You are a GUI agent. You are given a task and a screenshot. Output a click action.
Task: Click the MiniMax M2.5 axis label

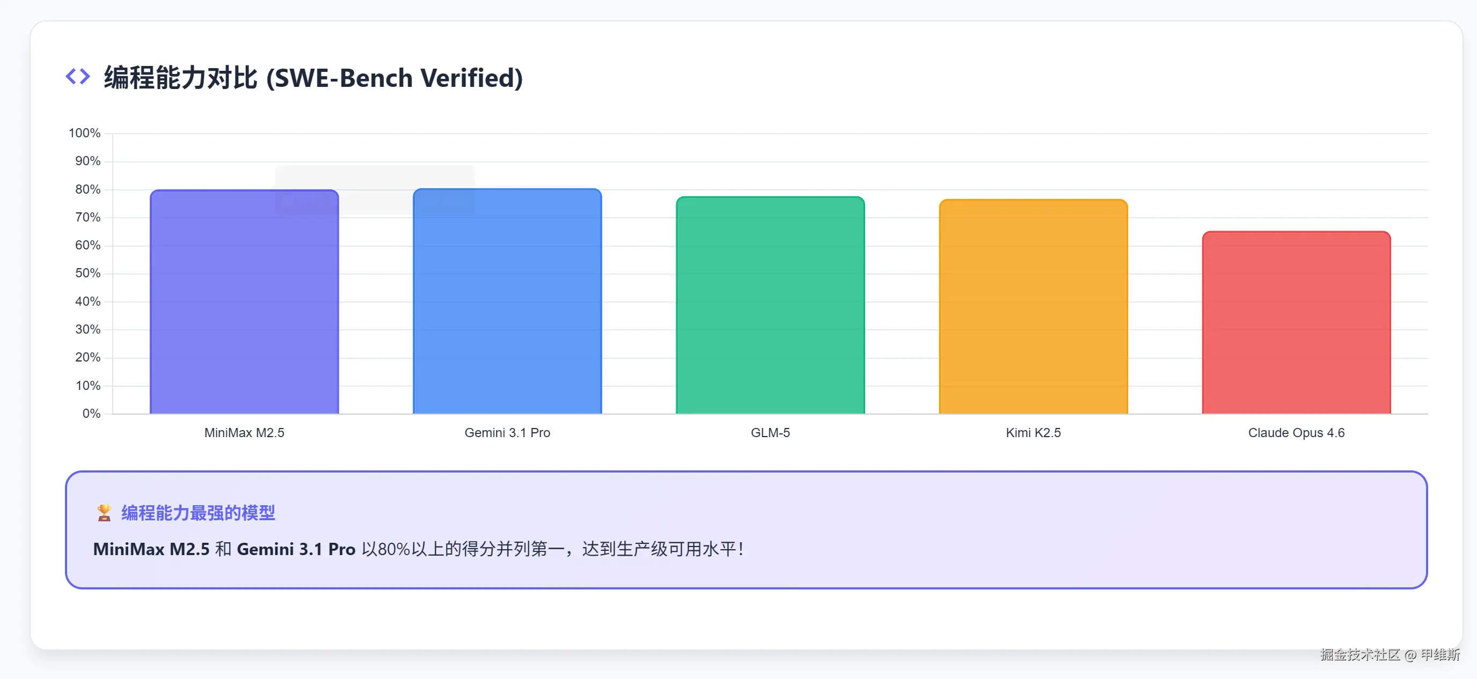pyautogui.click(x=244, y=433)
